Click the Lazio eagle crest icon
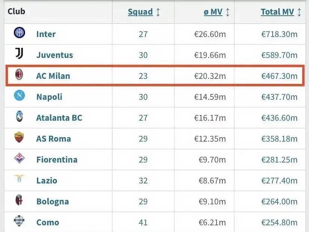 pos(19,179)
